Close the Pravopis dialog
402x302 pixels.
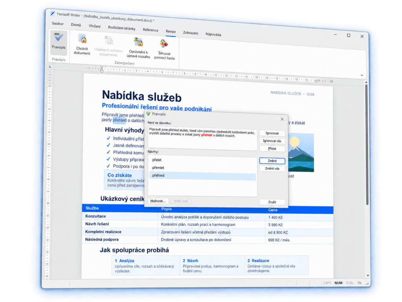point(282,119)
